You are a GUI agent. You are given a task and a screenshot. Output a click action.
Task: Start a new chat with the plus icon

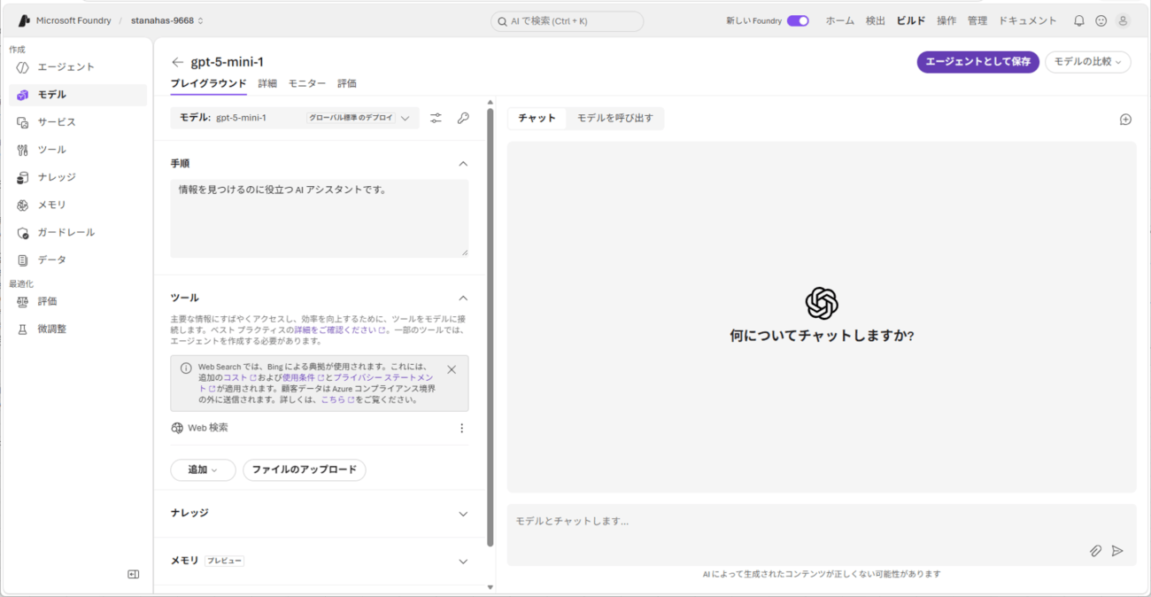(1125, 119)
